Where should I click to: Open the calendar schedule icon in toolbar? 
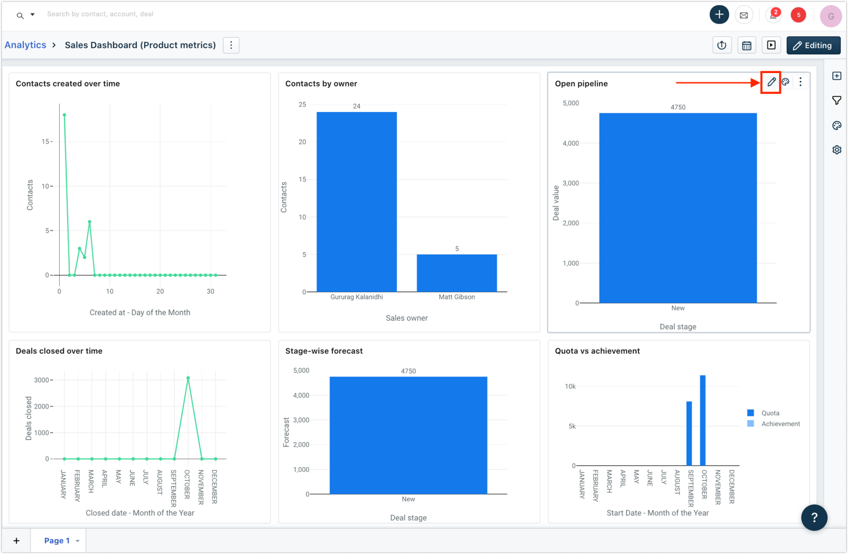(x=747, y=45)
